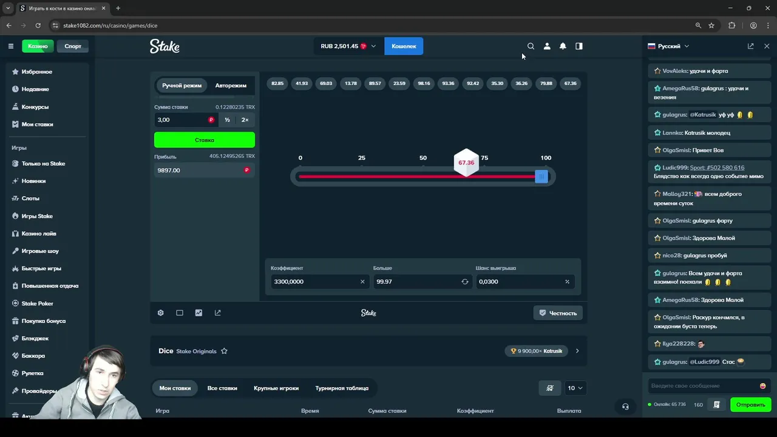This screenshot has width=777, height=437.
Task: Select Авторежим mode
Action: [231, 86]
